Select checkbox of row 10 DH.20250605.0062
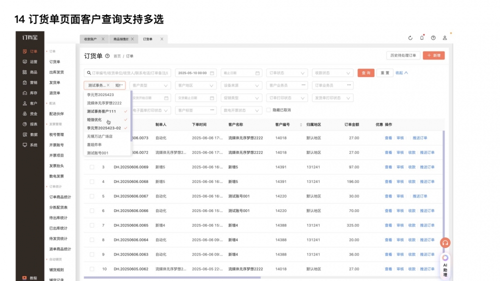 coord(92,269)
